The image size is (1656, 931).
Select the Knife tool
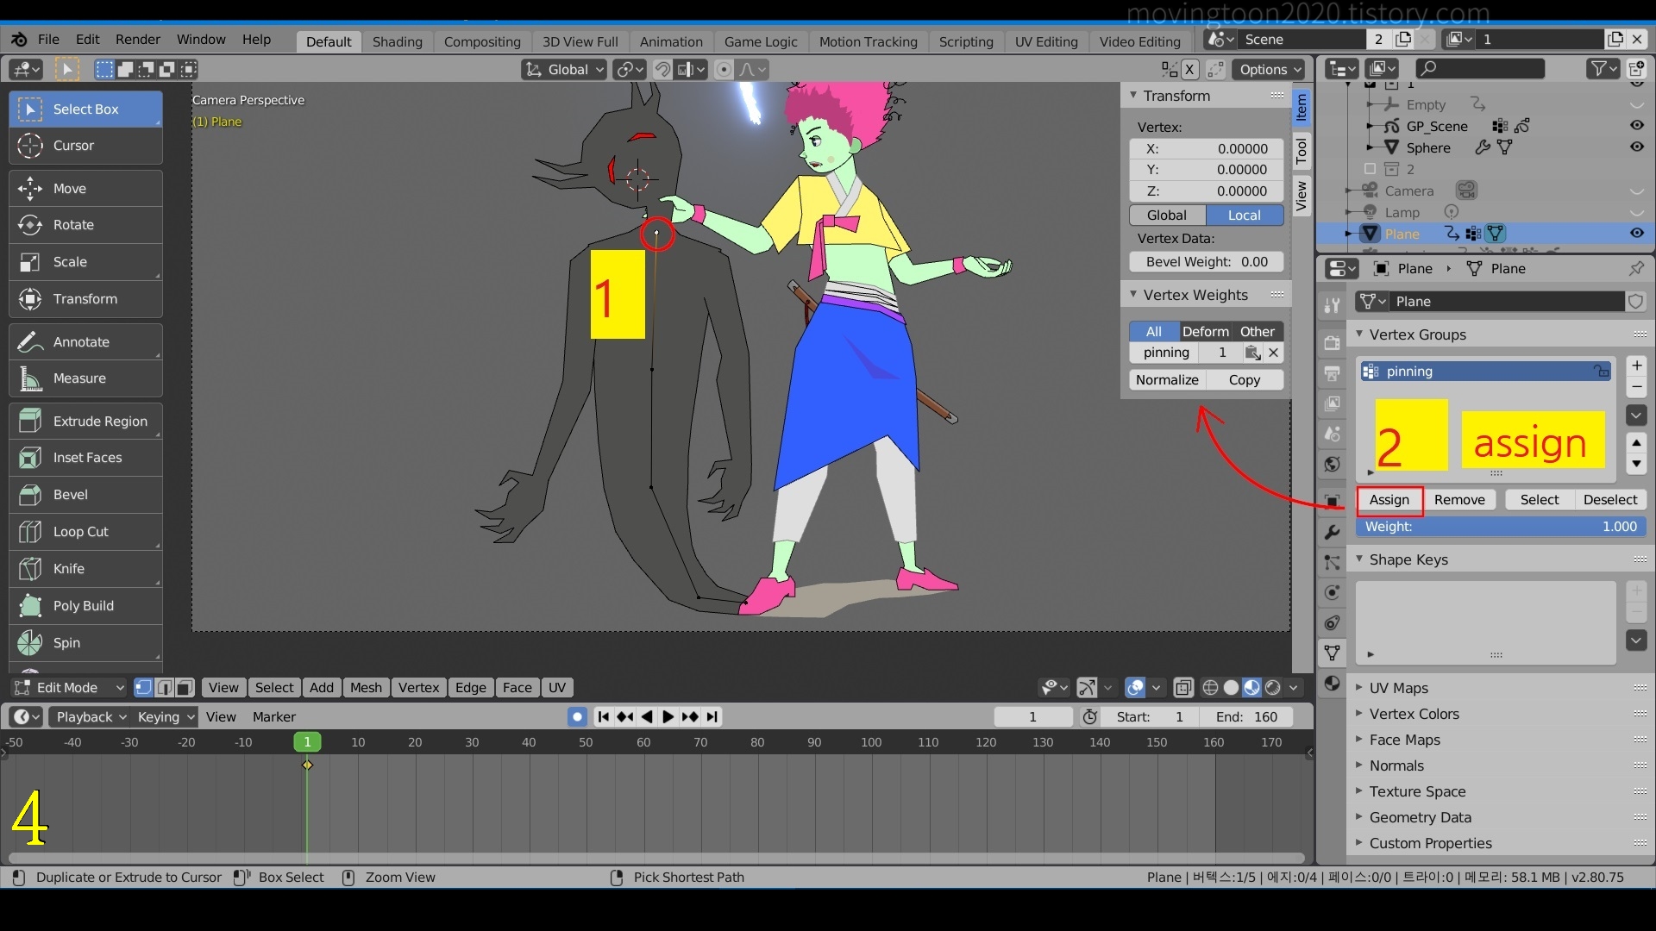click(85, 569)
